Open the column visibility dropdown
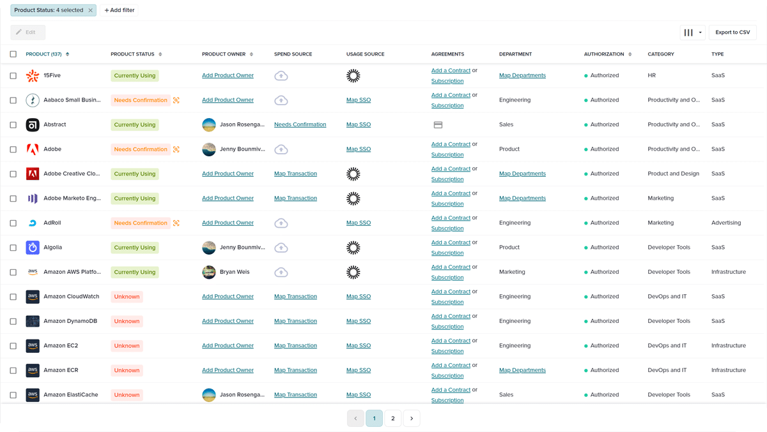The image size is (767, 432). pyautogui.click(x=693, y=33)
